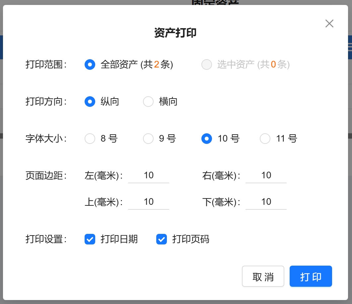The width and height of the screenshot is (352, 304).
Task: Uncheck the 打印日期 checkbox
Action: (90, 239)
